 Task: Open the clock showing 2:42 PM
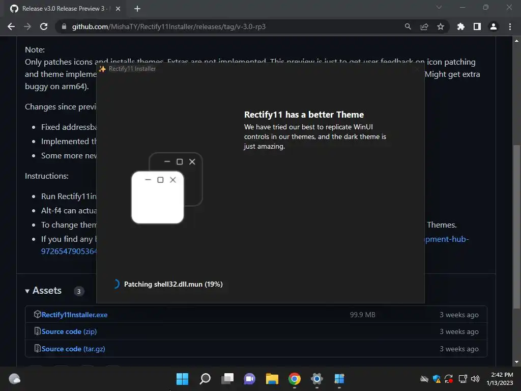pos(500,379)
